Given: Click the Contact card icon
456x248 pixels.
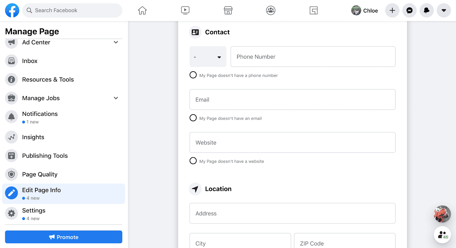Looking at the screenshot, I should pos(195,32).
